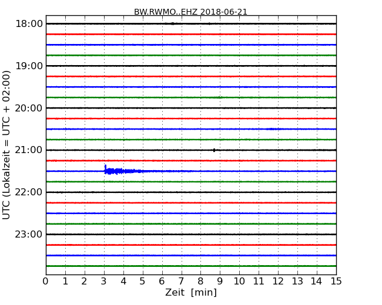The image size is (382, 305).
Task: Click the x-axis tick label "14"
Action: pos(317,282)
